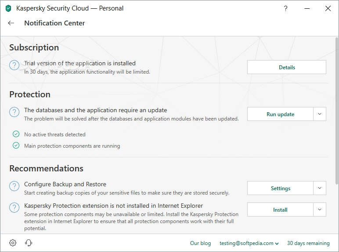Minimize the Kaspersky window
The width and height of the screenshot is (339, 252).
point(307,8)
